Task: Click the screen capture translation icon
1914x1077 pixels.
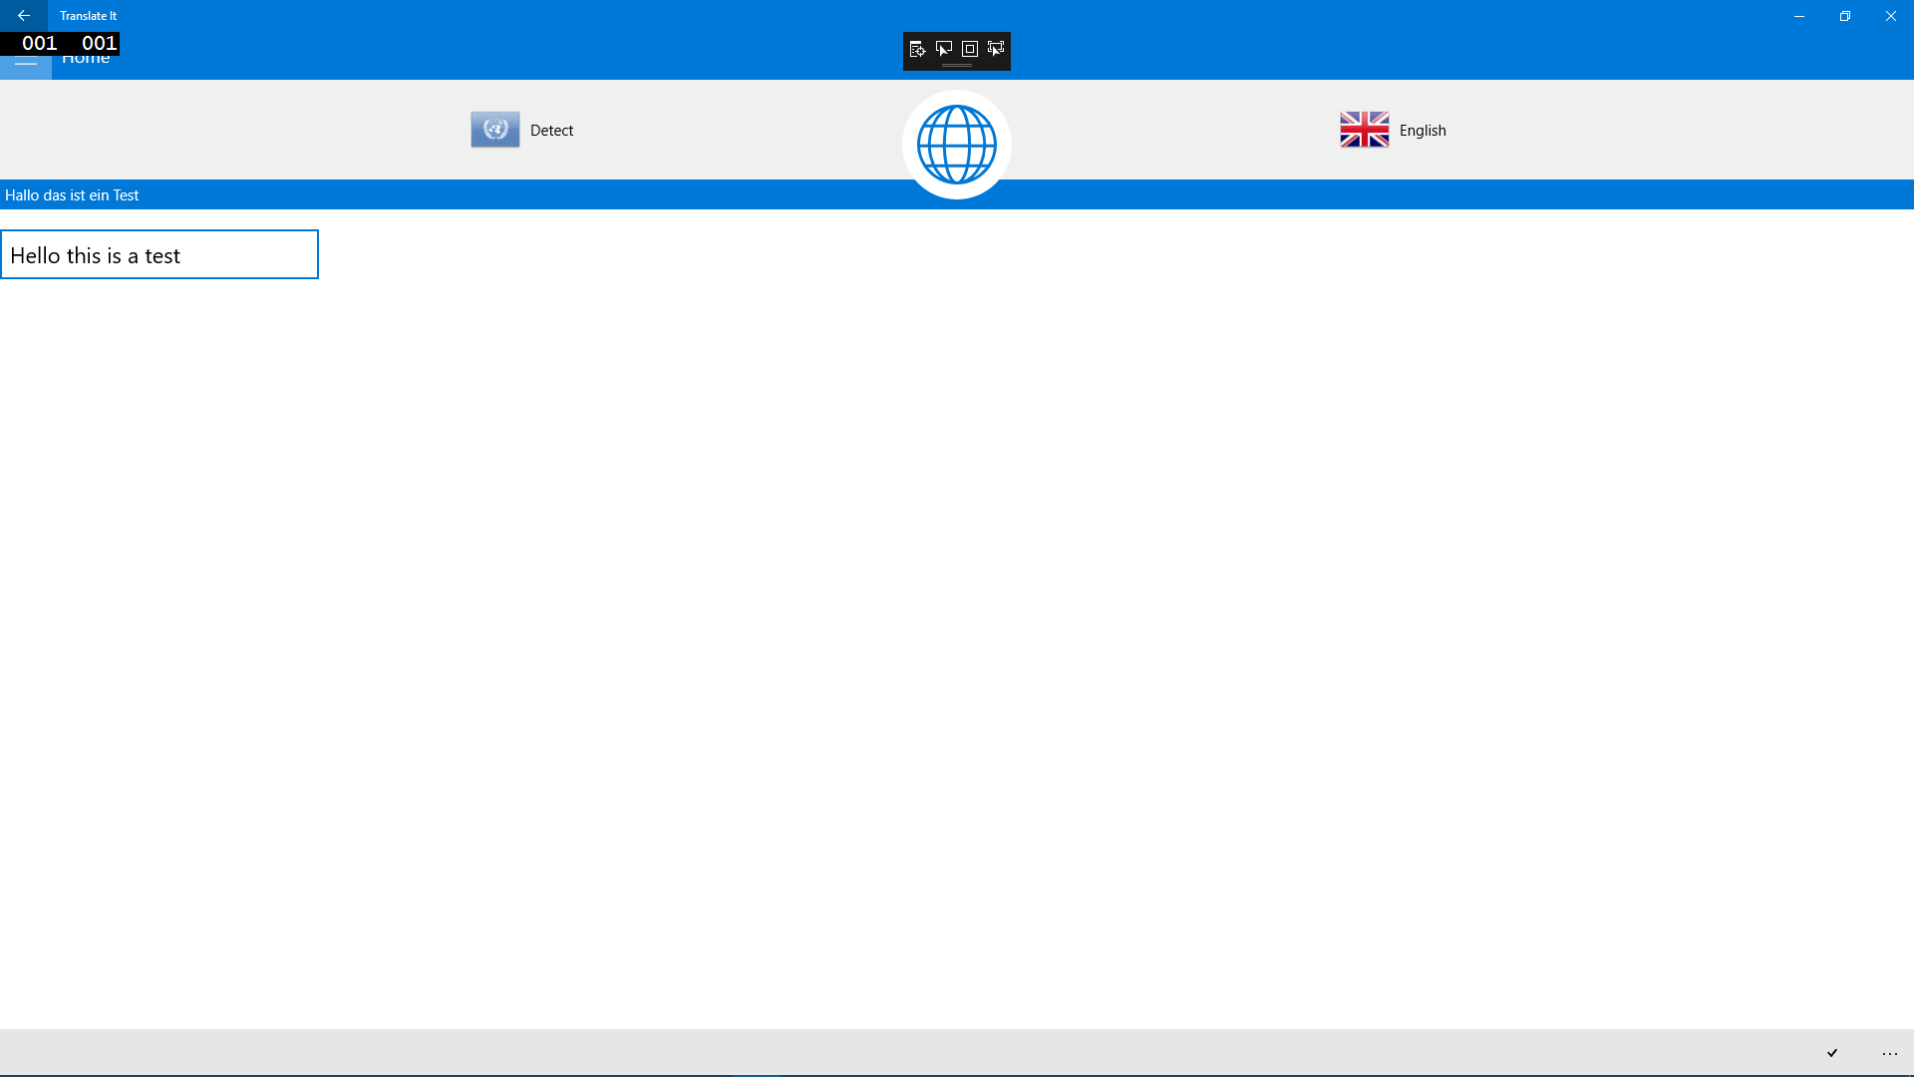Action: [995, 49]
